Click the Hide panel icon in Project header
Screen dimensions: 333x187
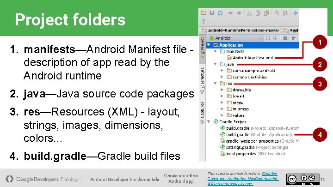(294, 38)
